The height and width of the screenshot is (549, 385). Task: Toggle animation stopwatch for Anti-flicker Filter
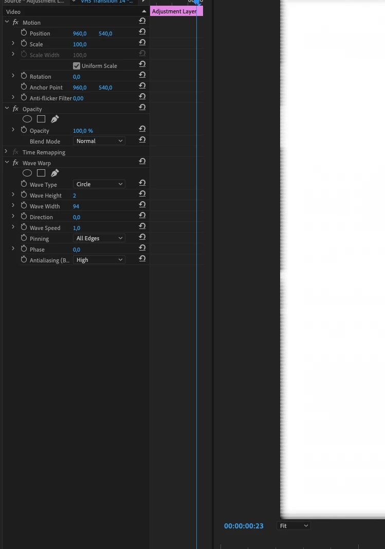pyautogui.click(x=24, y=98)
